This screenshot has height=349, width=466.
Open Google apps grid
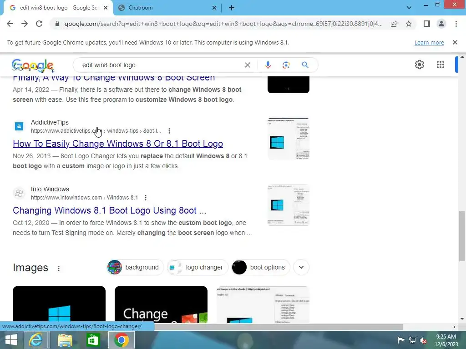click(441, 65)
